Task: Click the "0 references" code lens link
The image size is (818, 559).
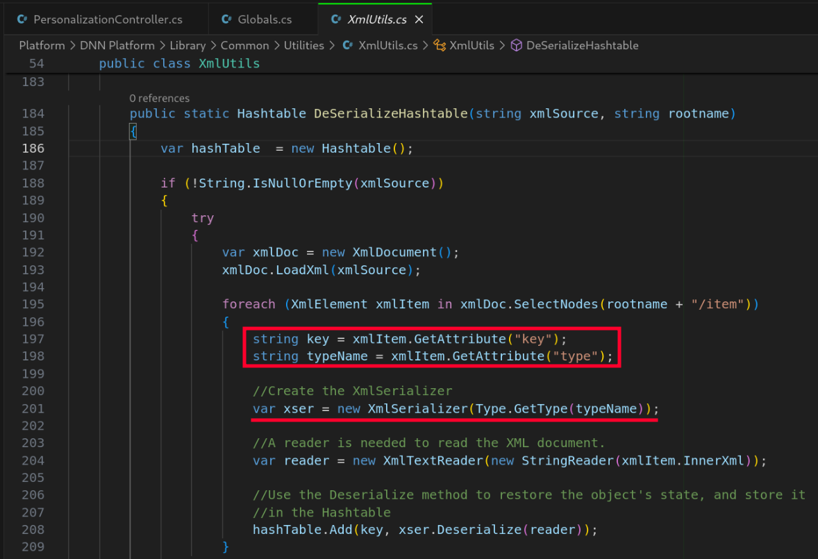Action: 159,98
